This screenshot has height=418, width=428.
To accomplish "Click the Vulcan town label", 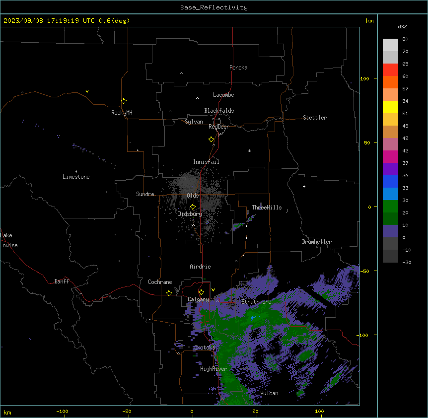I will (269, 393).
